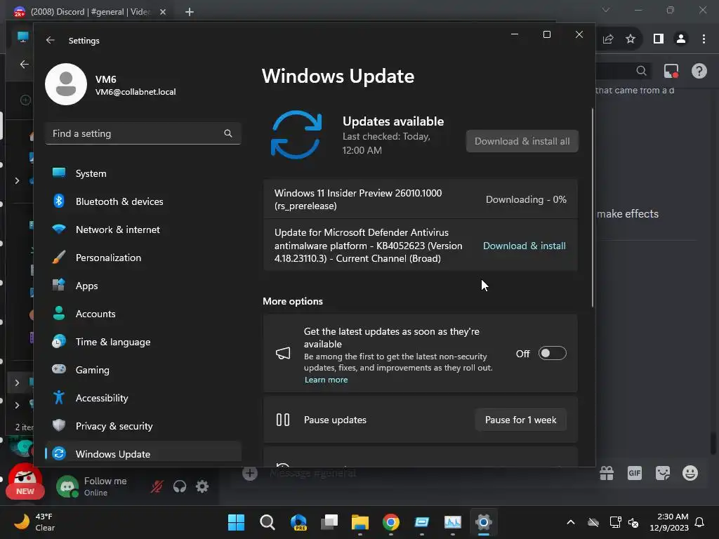Open Discord emoji picker
The height and width of the screenshot is (539, 719).
tap(690, 473)
